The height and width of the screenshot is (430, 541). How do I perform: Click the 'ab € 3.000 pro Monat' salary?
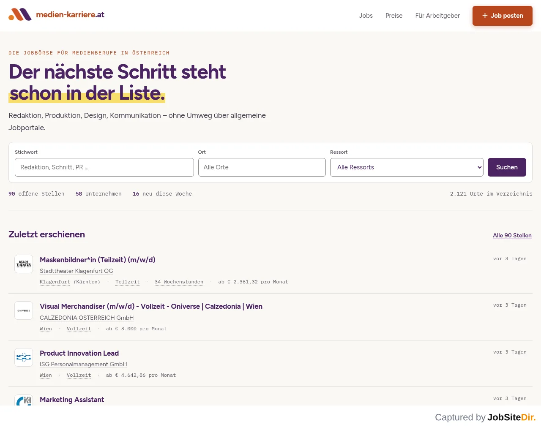(137, 329)
